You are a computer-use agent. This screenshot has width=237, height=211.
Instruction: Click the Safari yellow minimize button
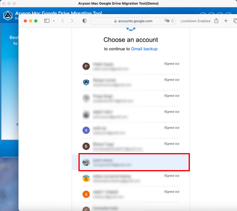click(x=30, y=21)
